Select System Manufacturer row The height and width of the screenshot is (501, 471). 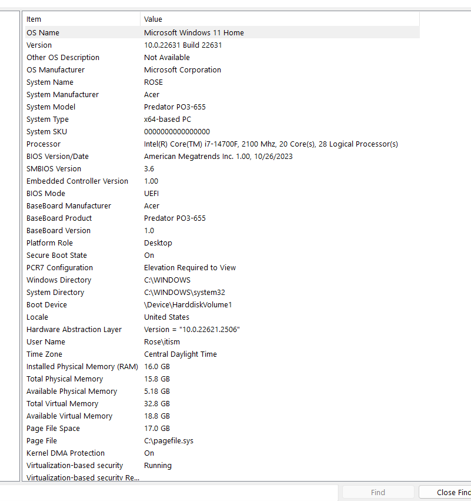tap(222, 95)
